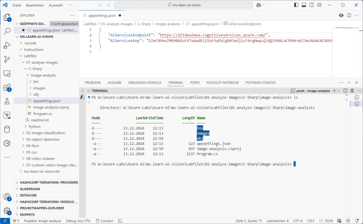The height and width of the screenshot is (224, 363).
Task: Maximize the panel with up chevron
Action: [349, 82]
